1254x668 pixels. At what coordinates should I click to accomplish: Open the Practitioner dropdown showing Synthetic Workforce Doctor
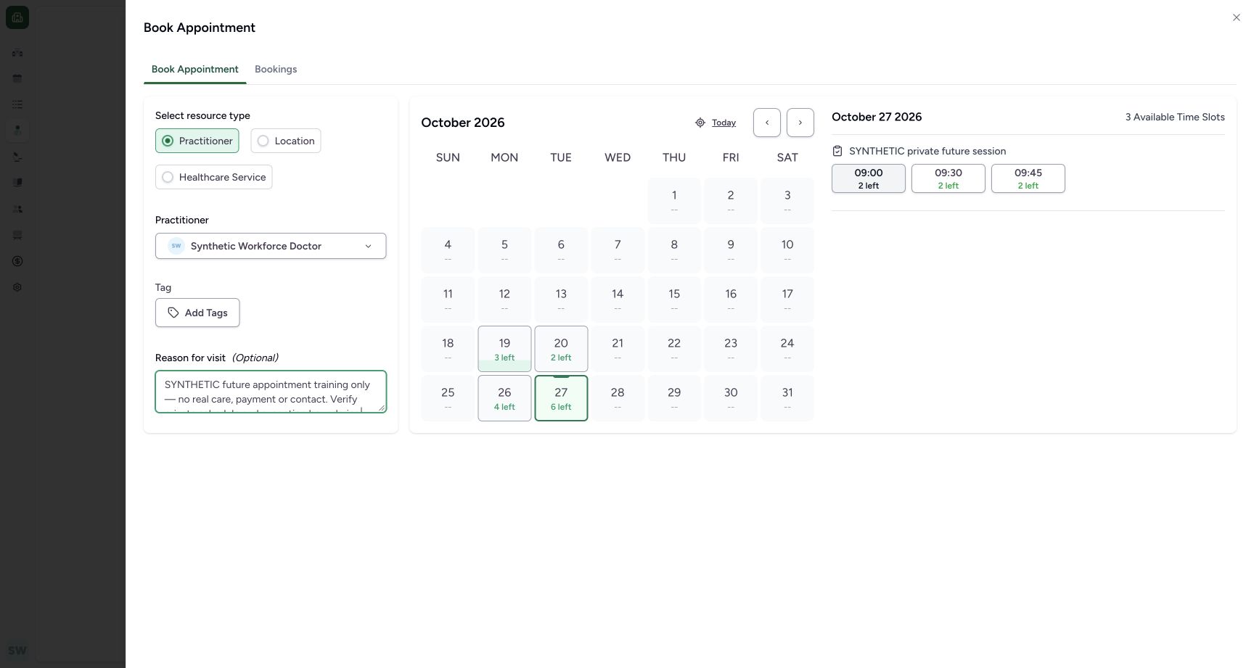(271, 246)
